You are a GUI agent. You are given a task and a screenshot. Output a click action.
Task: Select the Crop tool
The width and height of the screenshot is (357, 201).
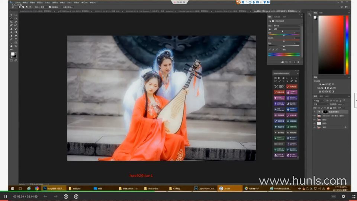tap(12, 22)
